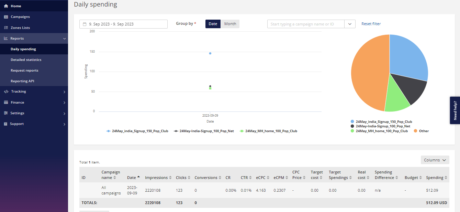The width and height of the screenshot is (460, 212).
Task: Click the Support question icon
Action: [5, 124]
